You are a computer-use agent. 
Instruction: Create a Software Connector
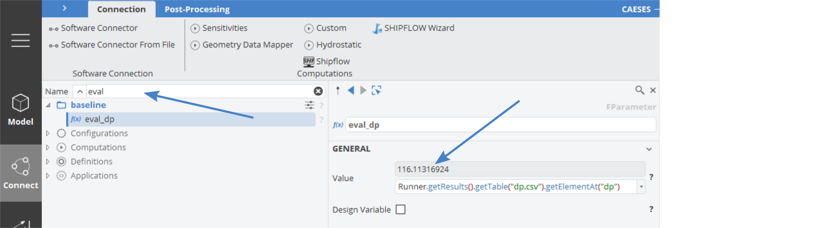click(x=93, y=28)
